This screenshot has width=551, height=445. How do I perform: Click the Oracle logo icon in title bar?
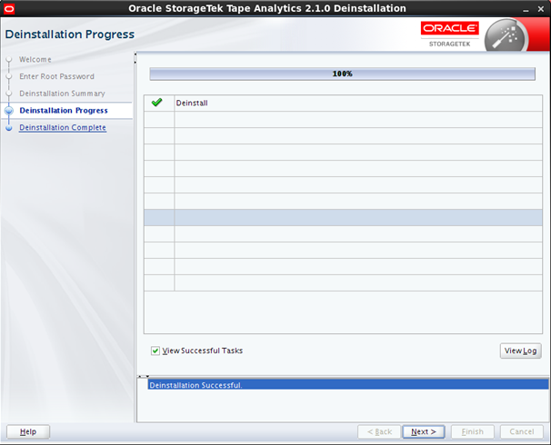pos(9,8)
